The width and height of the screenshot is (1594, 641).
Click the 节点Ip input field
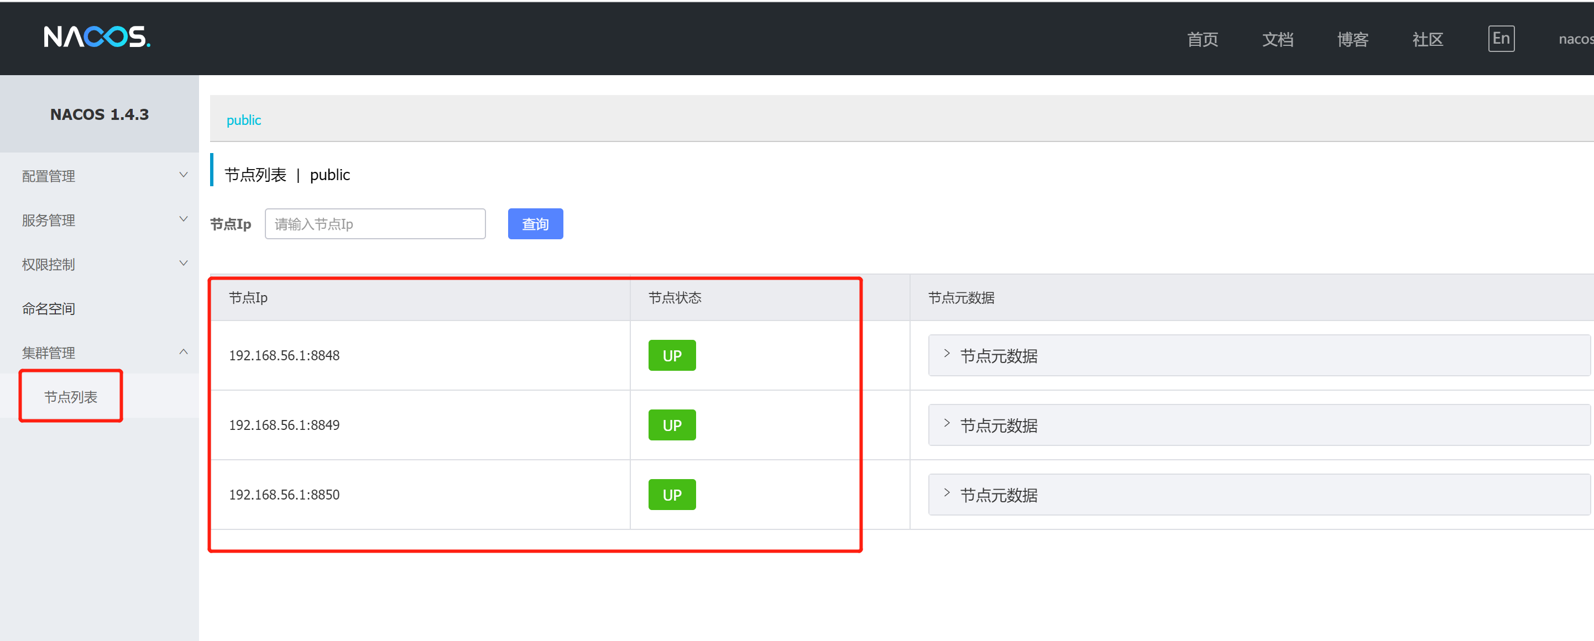375,223
